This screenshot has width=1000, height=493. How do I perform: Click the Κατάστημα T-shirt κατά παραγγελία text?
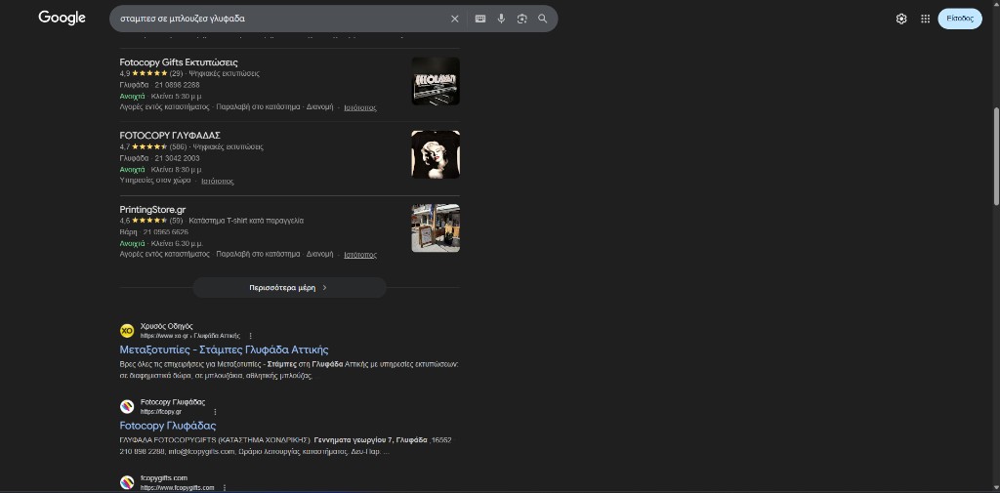point(246,221)
